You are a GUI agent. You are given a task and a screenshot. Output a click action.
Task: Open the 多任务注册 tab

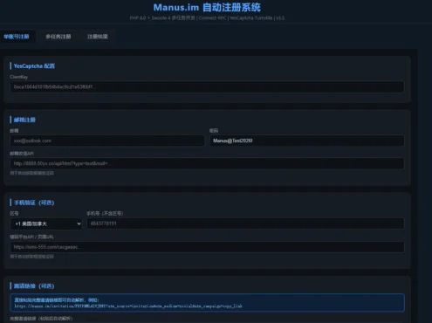pyautogui.click(x=58, y=37)
